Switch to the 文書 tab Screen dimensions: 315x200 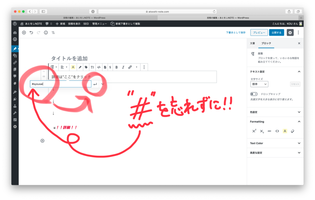point(252,43)
